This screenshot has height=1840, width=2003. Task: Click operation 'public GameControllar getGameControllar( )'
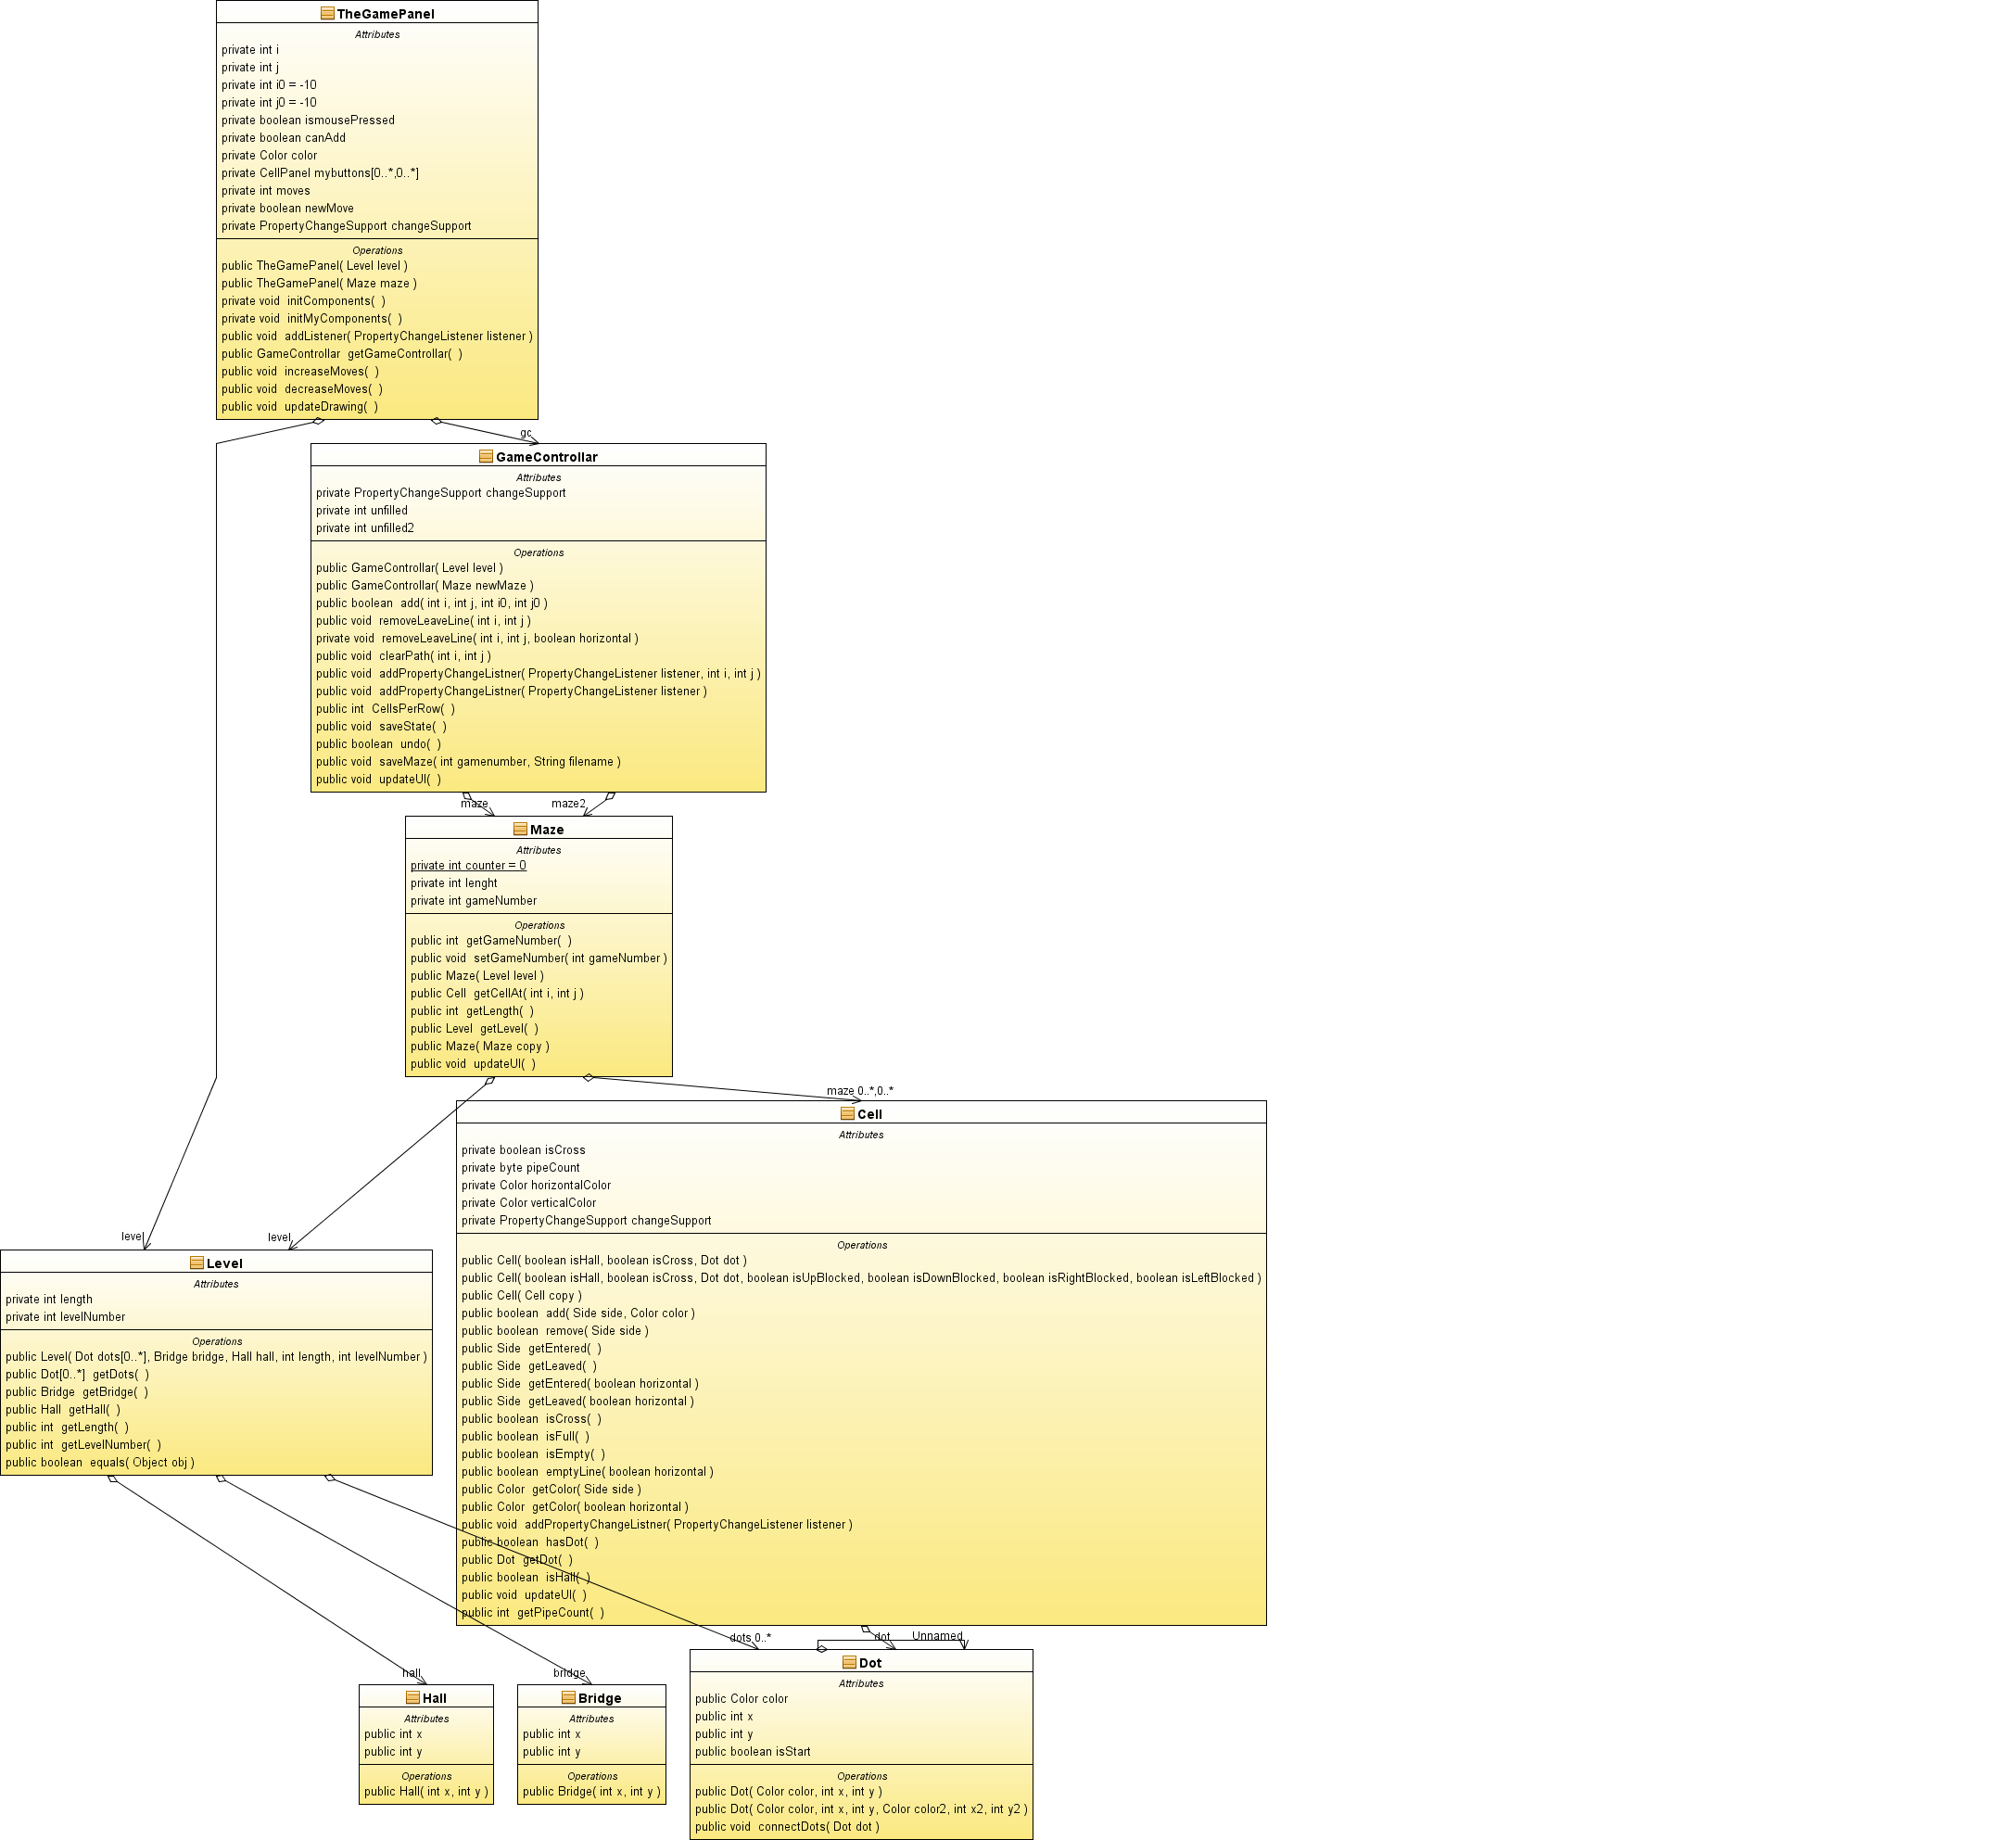point(341,354)
